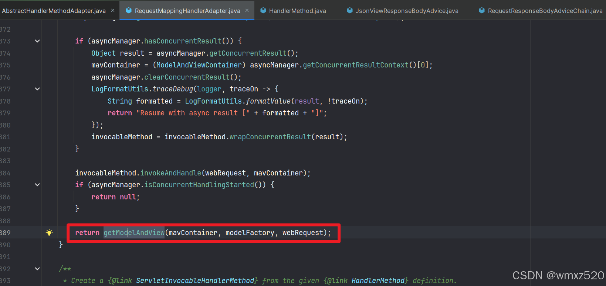Click hasConcurrentResult method call
This screenshot has width=606, height=286.
pyautogui.click(x=183, y=41)
